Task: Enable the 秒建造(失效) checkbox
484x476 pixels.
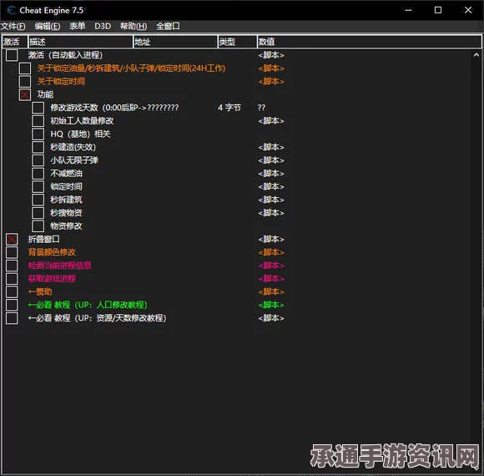Action: tap(38, 147)
